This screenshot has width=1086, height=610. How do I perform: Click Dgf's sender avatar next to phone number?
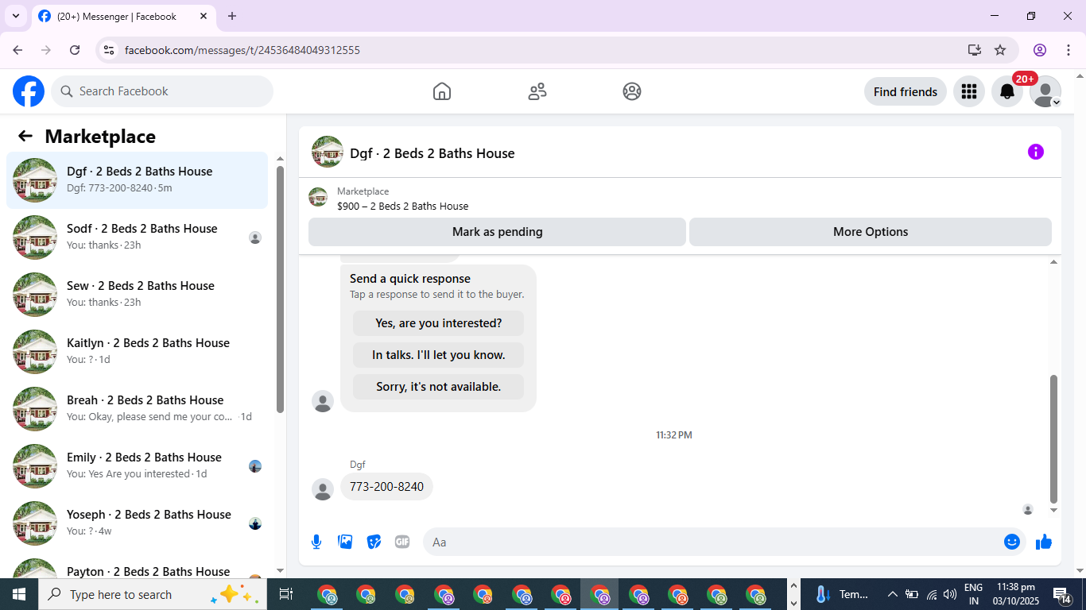coord(323,489)
